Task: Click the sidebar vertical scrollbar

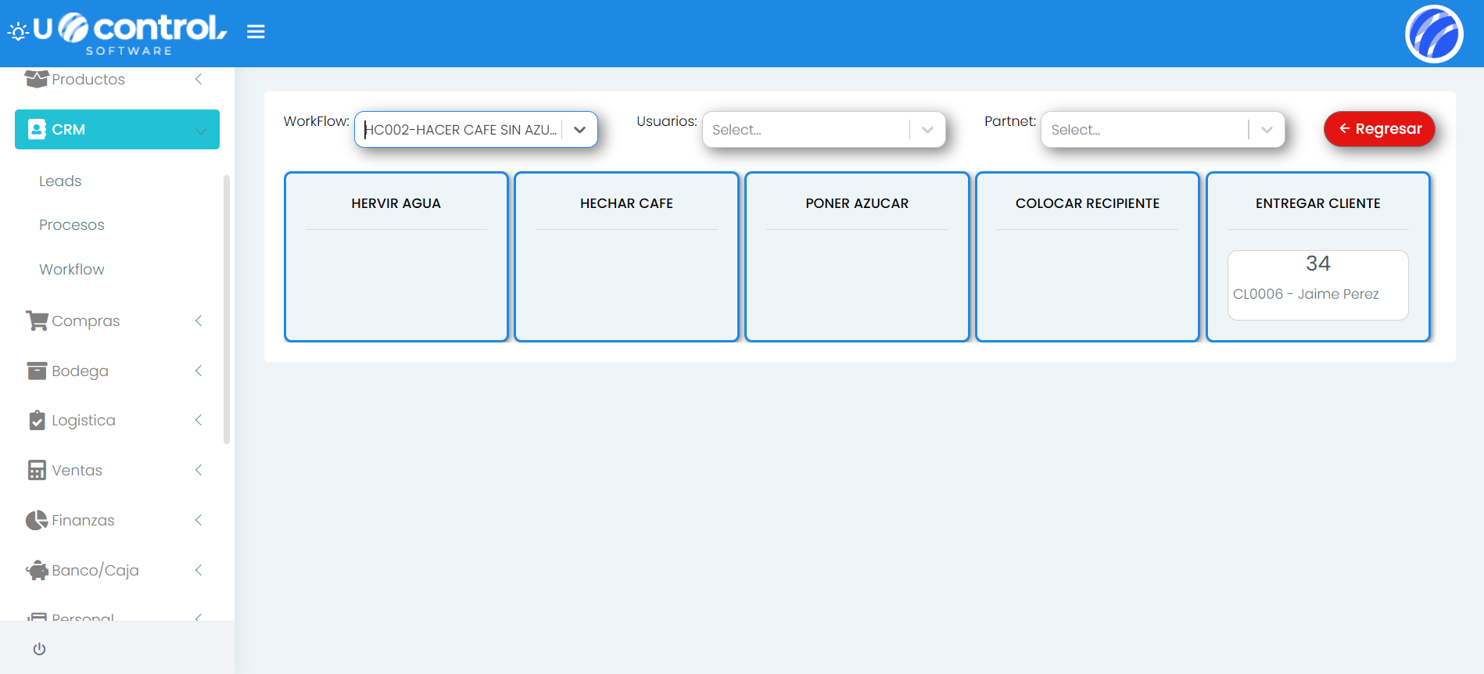Action: pyautogui.click(x=227, y=309)
